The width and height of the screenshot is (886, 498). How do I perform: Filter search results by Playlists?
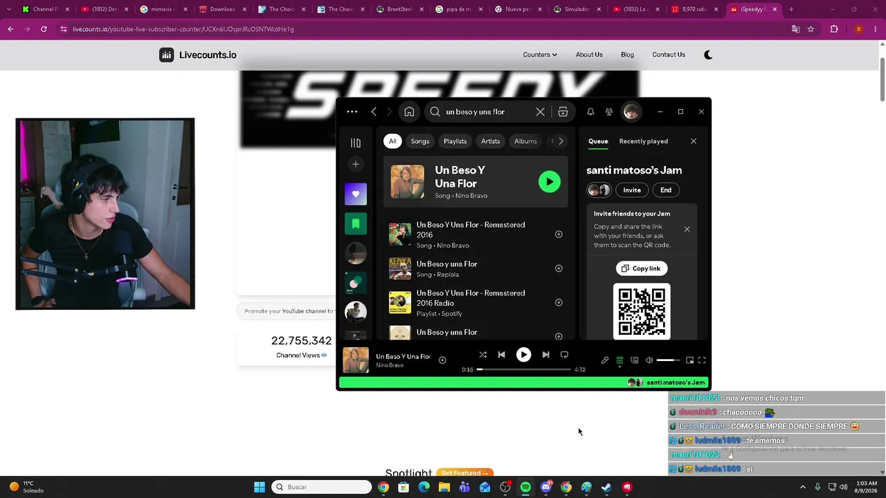(455, 141)
